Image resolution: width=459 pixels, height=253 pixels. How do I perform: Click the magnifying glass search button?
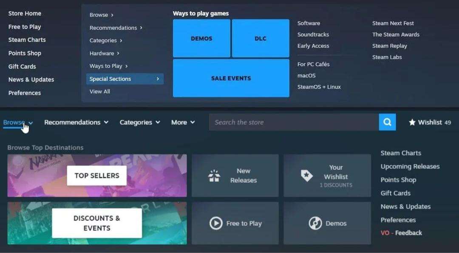point(387,122)
